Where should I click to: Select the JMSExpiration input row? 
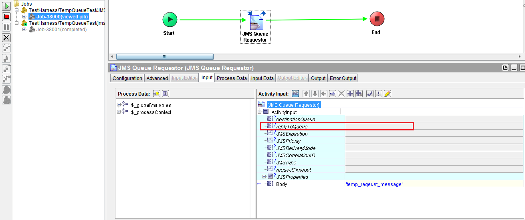(292, 134)
